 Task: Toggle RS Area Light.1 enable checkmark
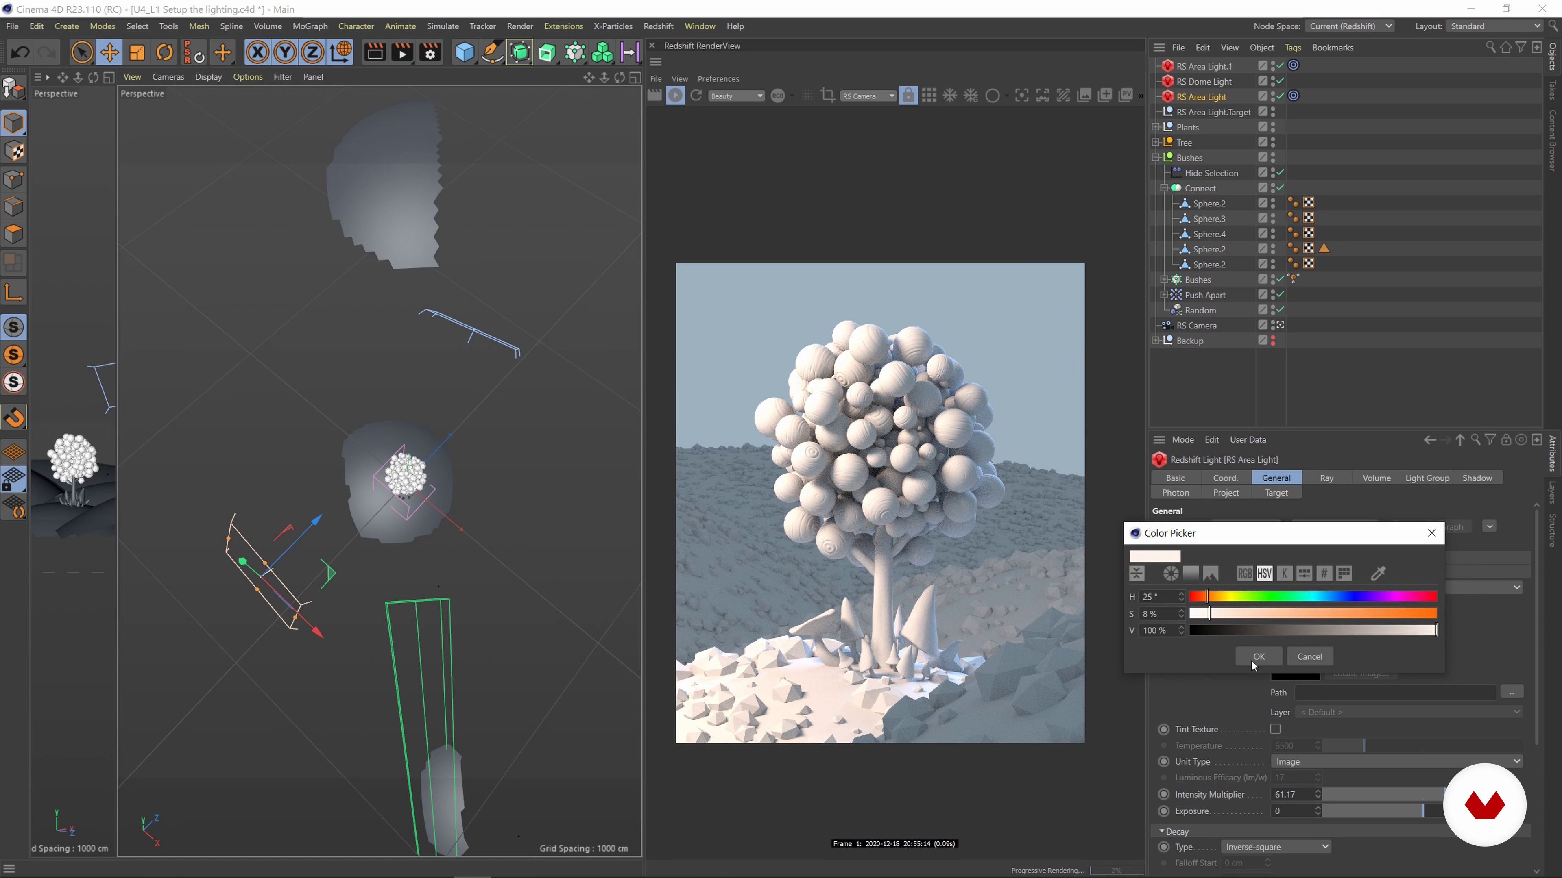(x=1280, y=66)
